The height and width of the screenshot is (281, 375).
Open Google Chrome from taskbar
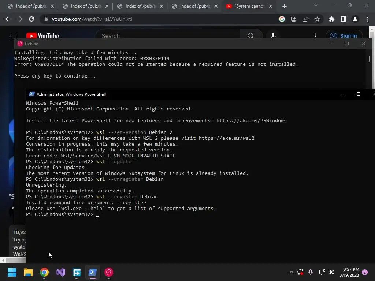tap(44, 272)
